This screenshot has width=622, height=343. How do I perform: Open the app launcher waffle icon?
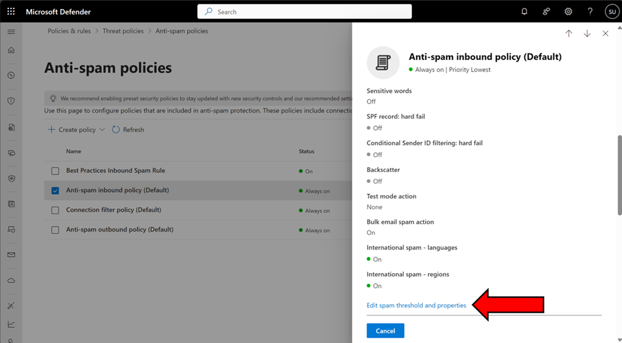[x=11, y=12]
